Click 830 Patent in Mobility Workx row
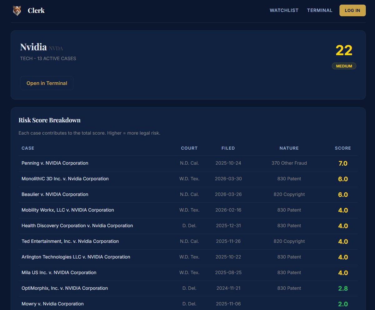375x310 pixels. 289,210
